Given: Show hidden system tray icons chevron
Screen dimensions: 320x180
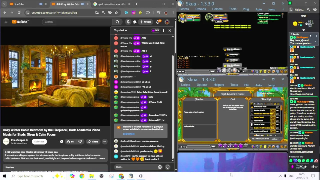Looking at the screenshot, I should point(280,176).
